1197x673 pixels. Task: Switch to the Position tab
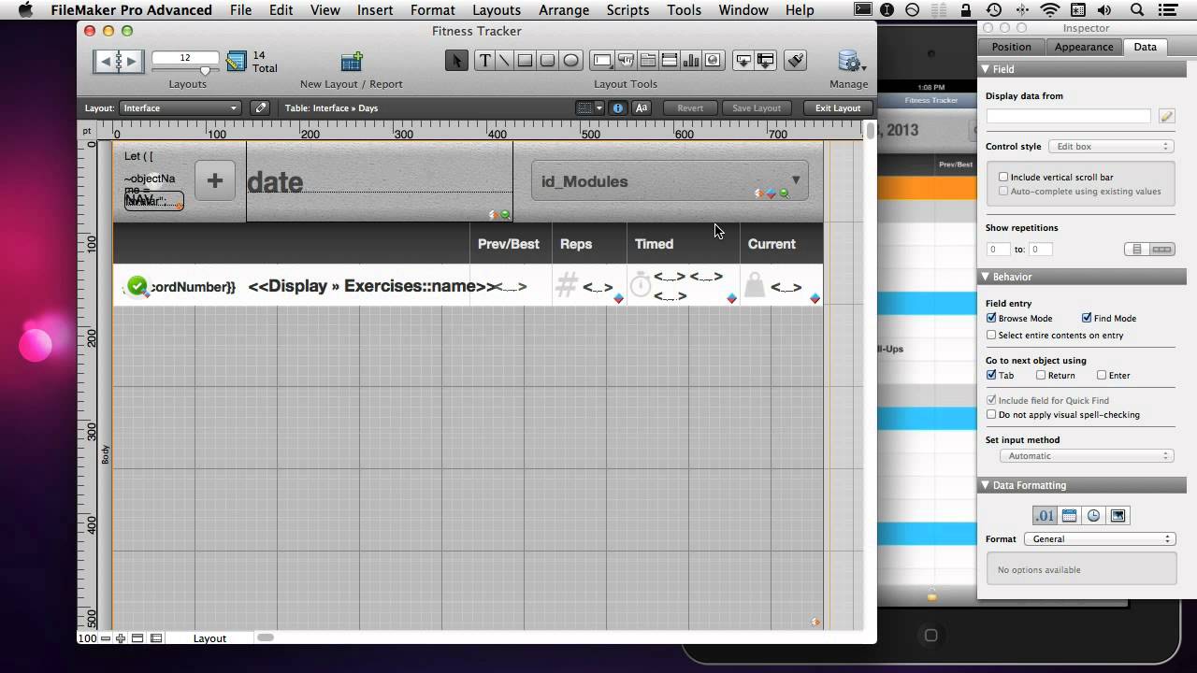pos(1012,47)
